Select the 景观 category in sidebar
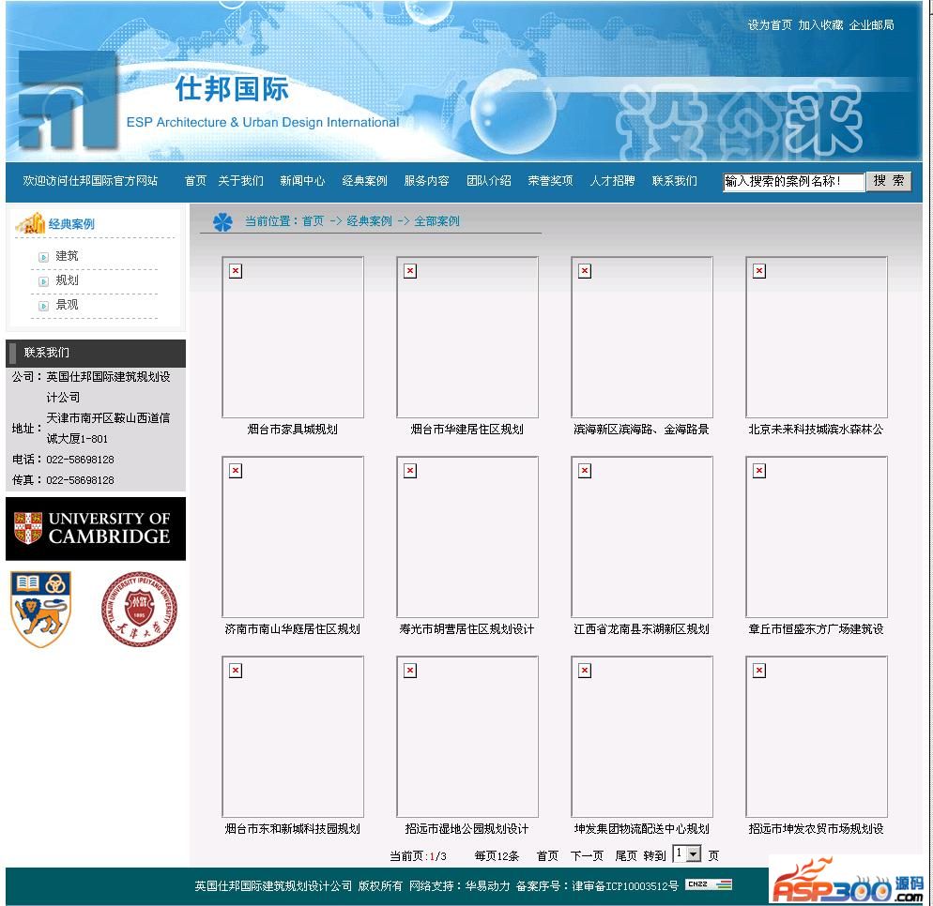This screenshot has width=933, height=906. click(x=67, y=305)
